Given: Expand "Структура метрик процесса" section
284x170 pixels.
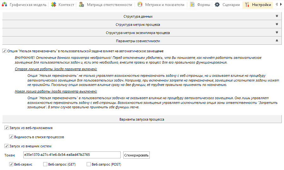Looking at the screenshot, I should click(142, 24).
